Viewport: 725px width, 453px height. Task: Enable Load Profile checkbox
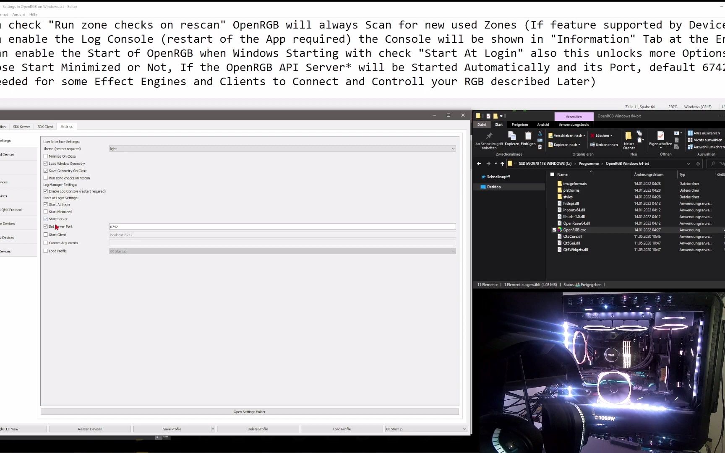[x=46, y=251]
